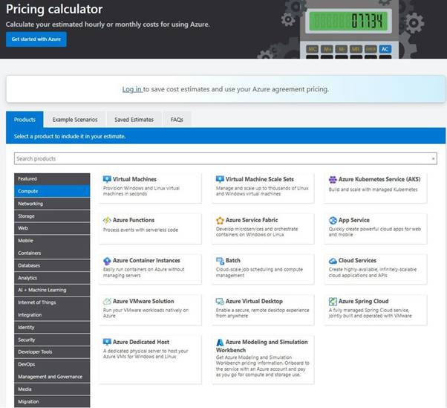The image size is (447, 408).
Task: Click the Cloud Services cloud icon
Action: coord(333,261)
